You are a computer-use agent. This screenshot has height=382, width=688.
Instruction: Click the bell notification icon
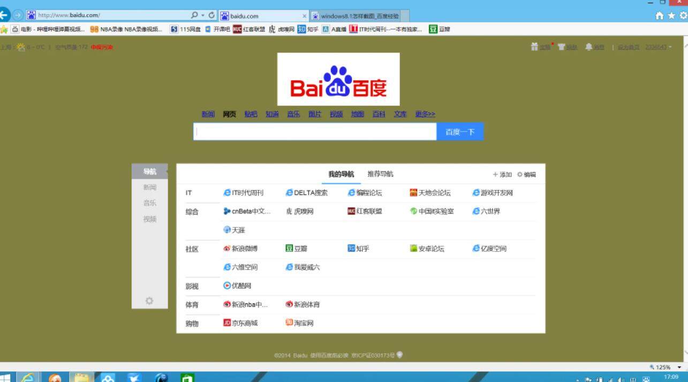pos(589,47)
